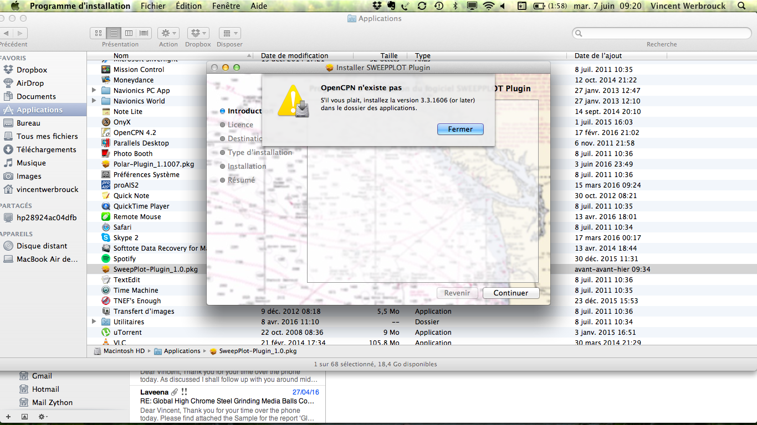
Task: Select the Hotmail mailbox in Mail
Action: [45, 389]
